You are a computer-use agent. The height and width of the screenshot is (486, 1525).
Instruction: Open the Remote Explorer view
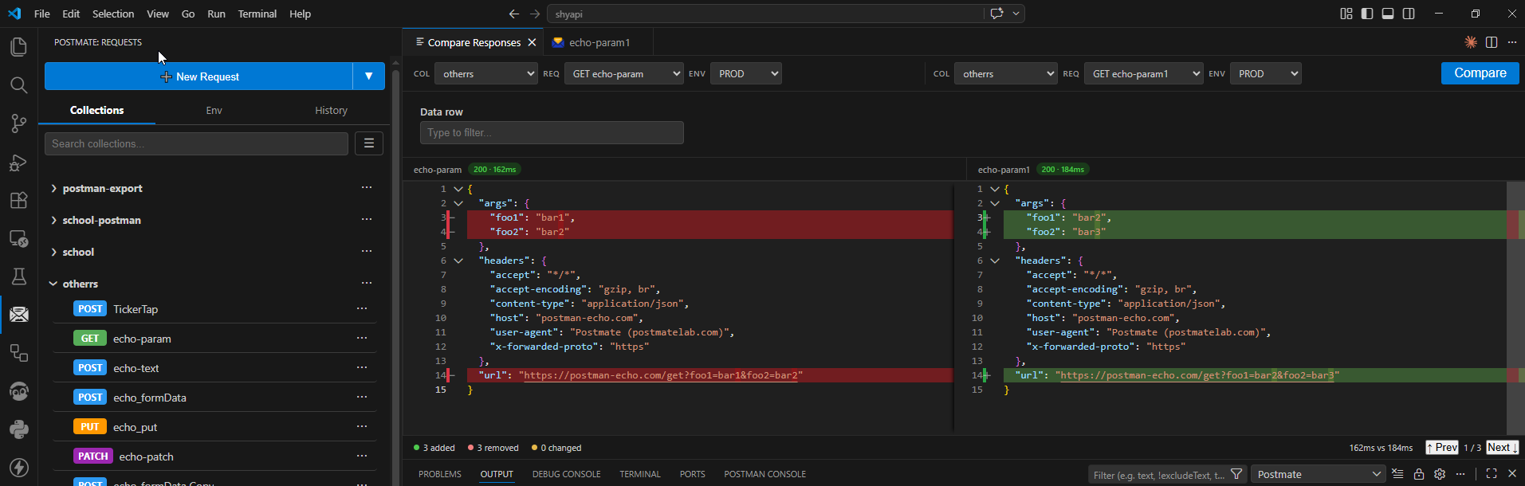pyautogui.click(x=18, y=238)
